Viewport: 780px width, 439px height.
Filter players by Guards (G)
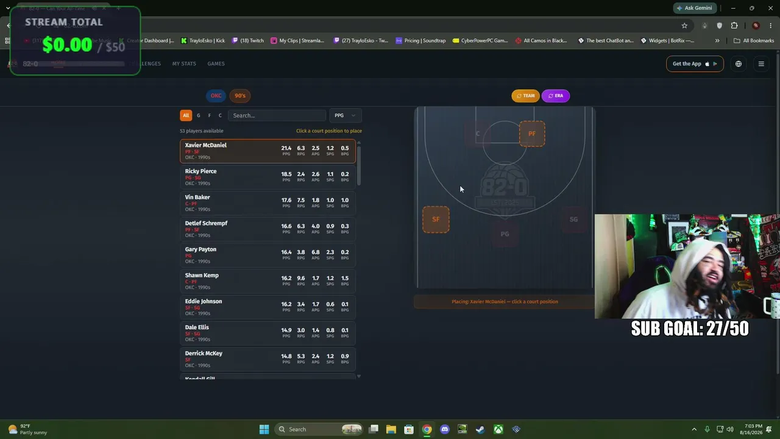[198, 115]
